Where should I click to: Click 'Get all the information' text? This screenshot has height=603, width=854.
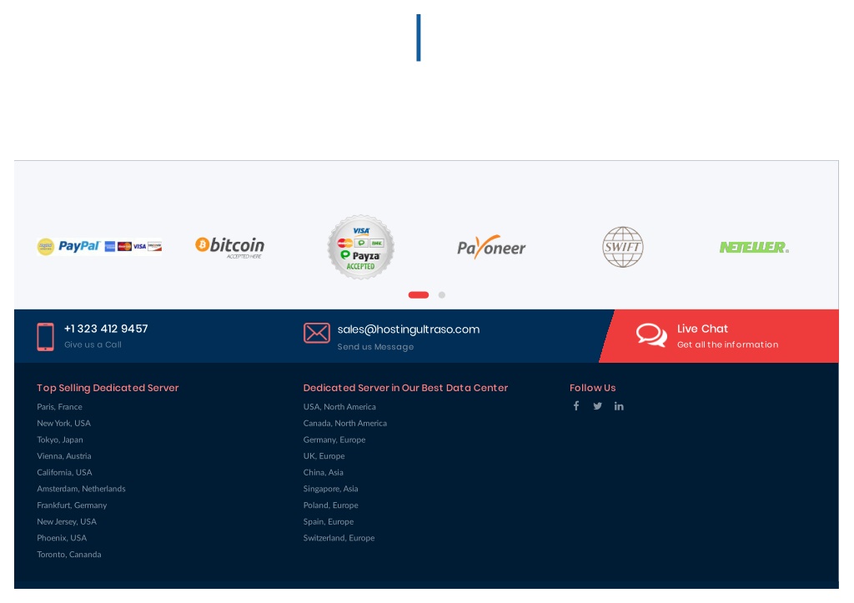[727, 344]
